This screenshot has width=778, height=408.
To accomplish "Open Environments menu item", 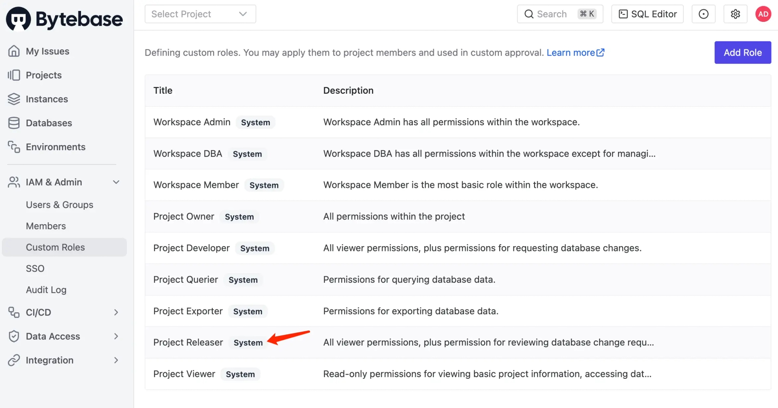I will [56, 147].
